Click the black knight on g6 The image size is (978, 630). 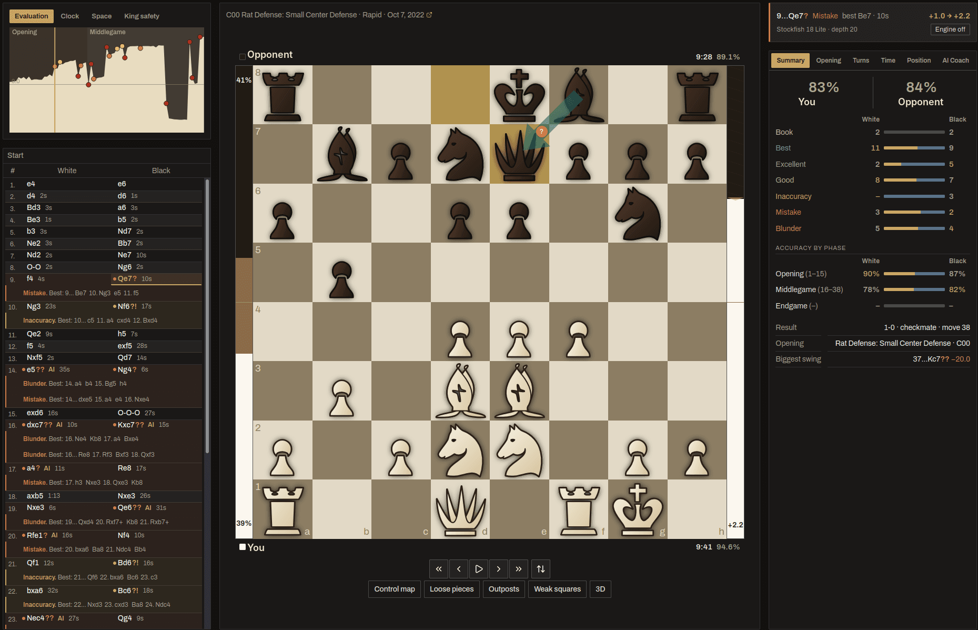pos(638,214)
